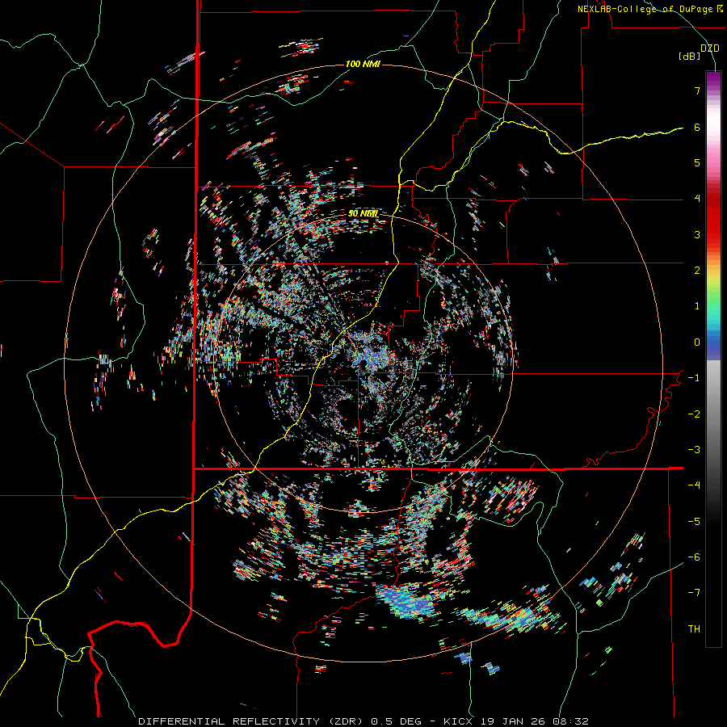Image resolution: width=727 pixels, height=727 pixels.
Task: Click the NEXLAB-College of DuPage watermark text
Action: pyautogui.click(x=649, y=9)
